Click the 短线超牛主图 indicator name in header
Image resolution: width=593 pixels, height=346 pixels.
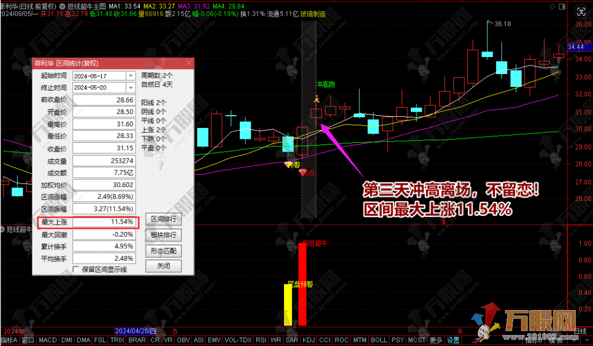click(x=86, y=7)
